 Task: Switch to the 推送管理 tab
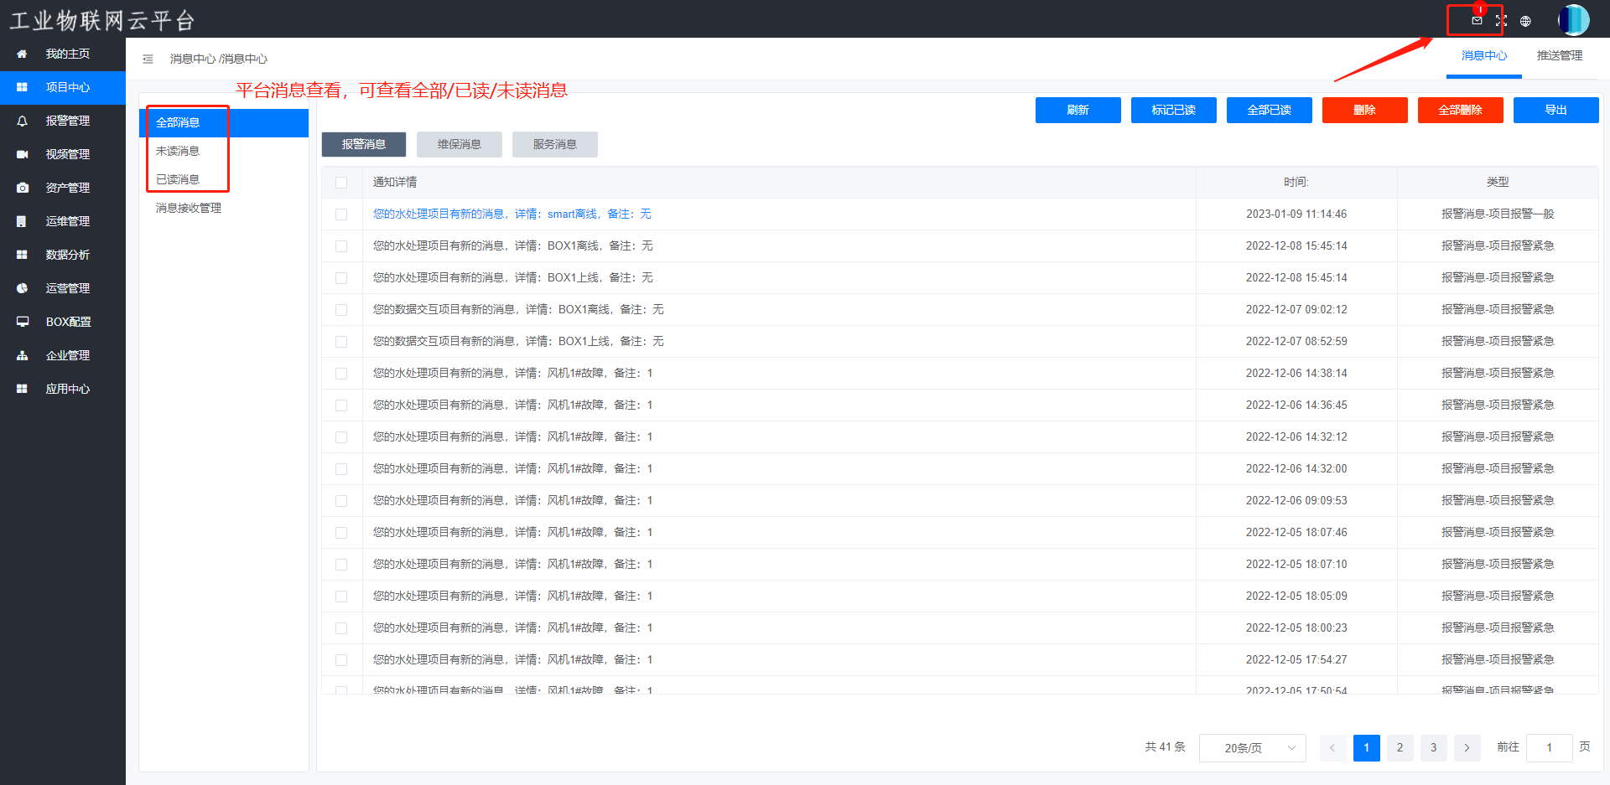pos(1560,55)
